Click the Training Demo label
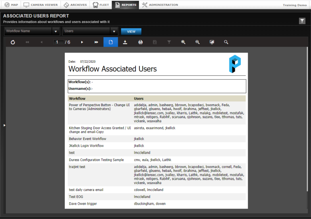Screen dimensions: 311x219 295,5
